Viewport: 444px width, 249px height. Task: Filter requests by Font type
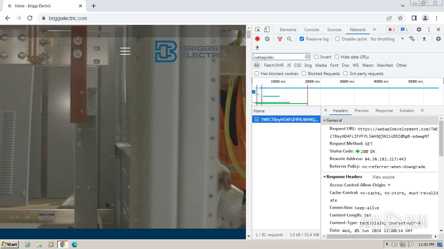334,65
